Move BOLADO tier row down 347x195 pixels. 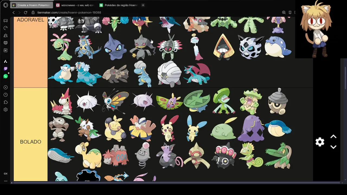[x=333, y=147]
